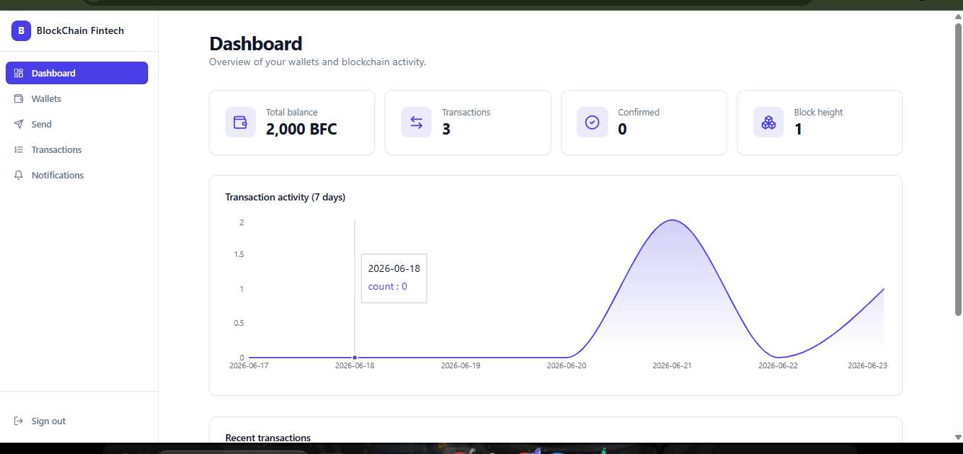Click the Block height value 1
Image resolution: width=963 pixels, height=454 pixels.
[x=798, y=129]
